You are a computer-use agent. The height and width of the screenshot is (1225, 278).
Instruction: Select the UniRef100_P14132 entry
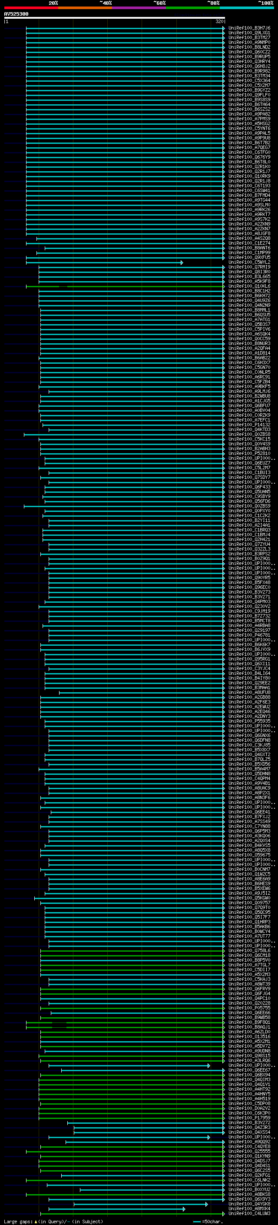click(249, 425)
